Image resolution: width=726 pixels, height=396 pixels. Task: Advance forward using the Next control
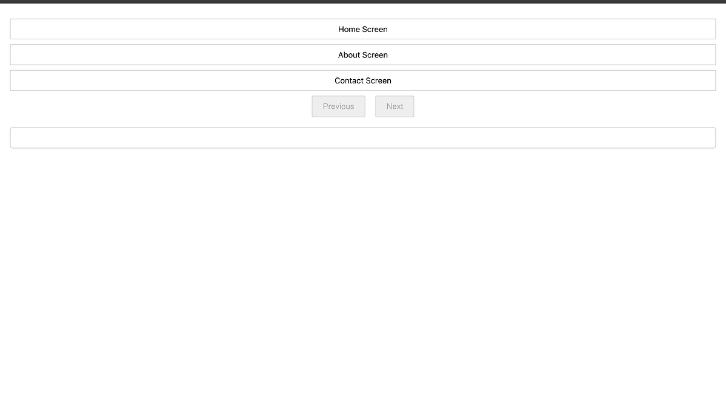tap(394, 106)
